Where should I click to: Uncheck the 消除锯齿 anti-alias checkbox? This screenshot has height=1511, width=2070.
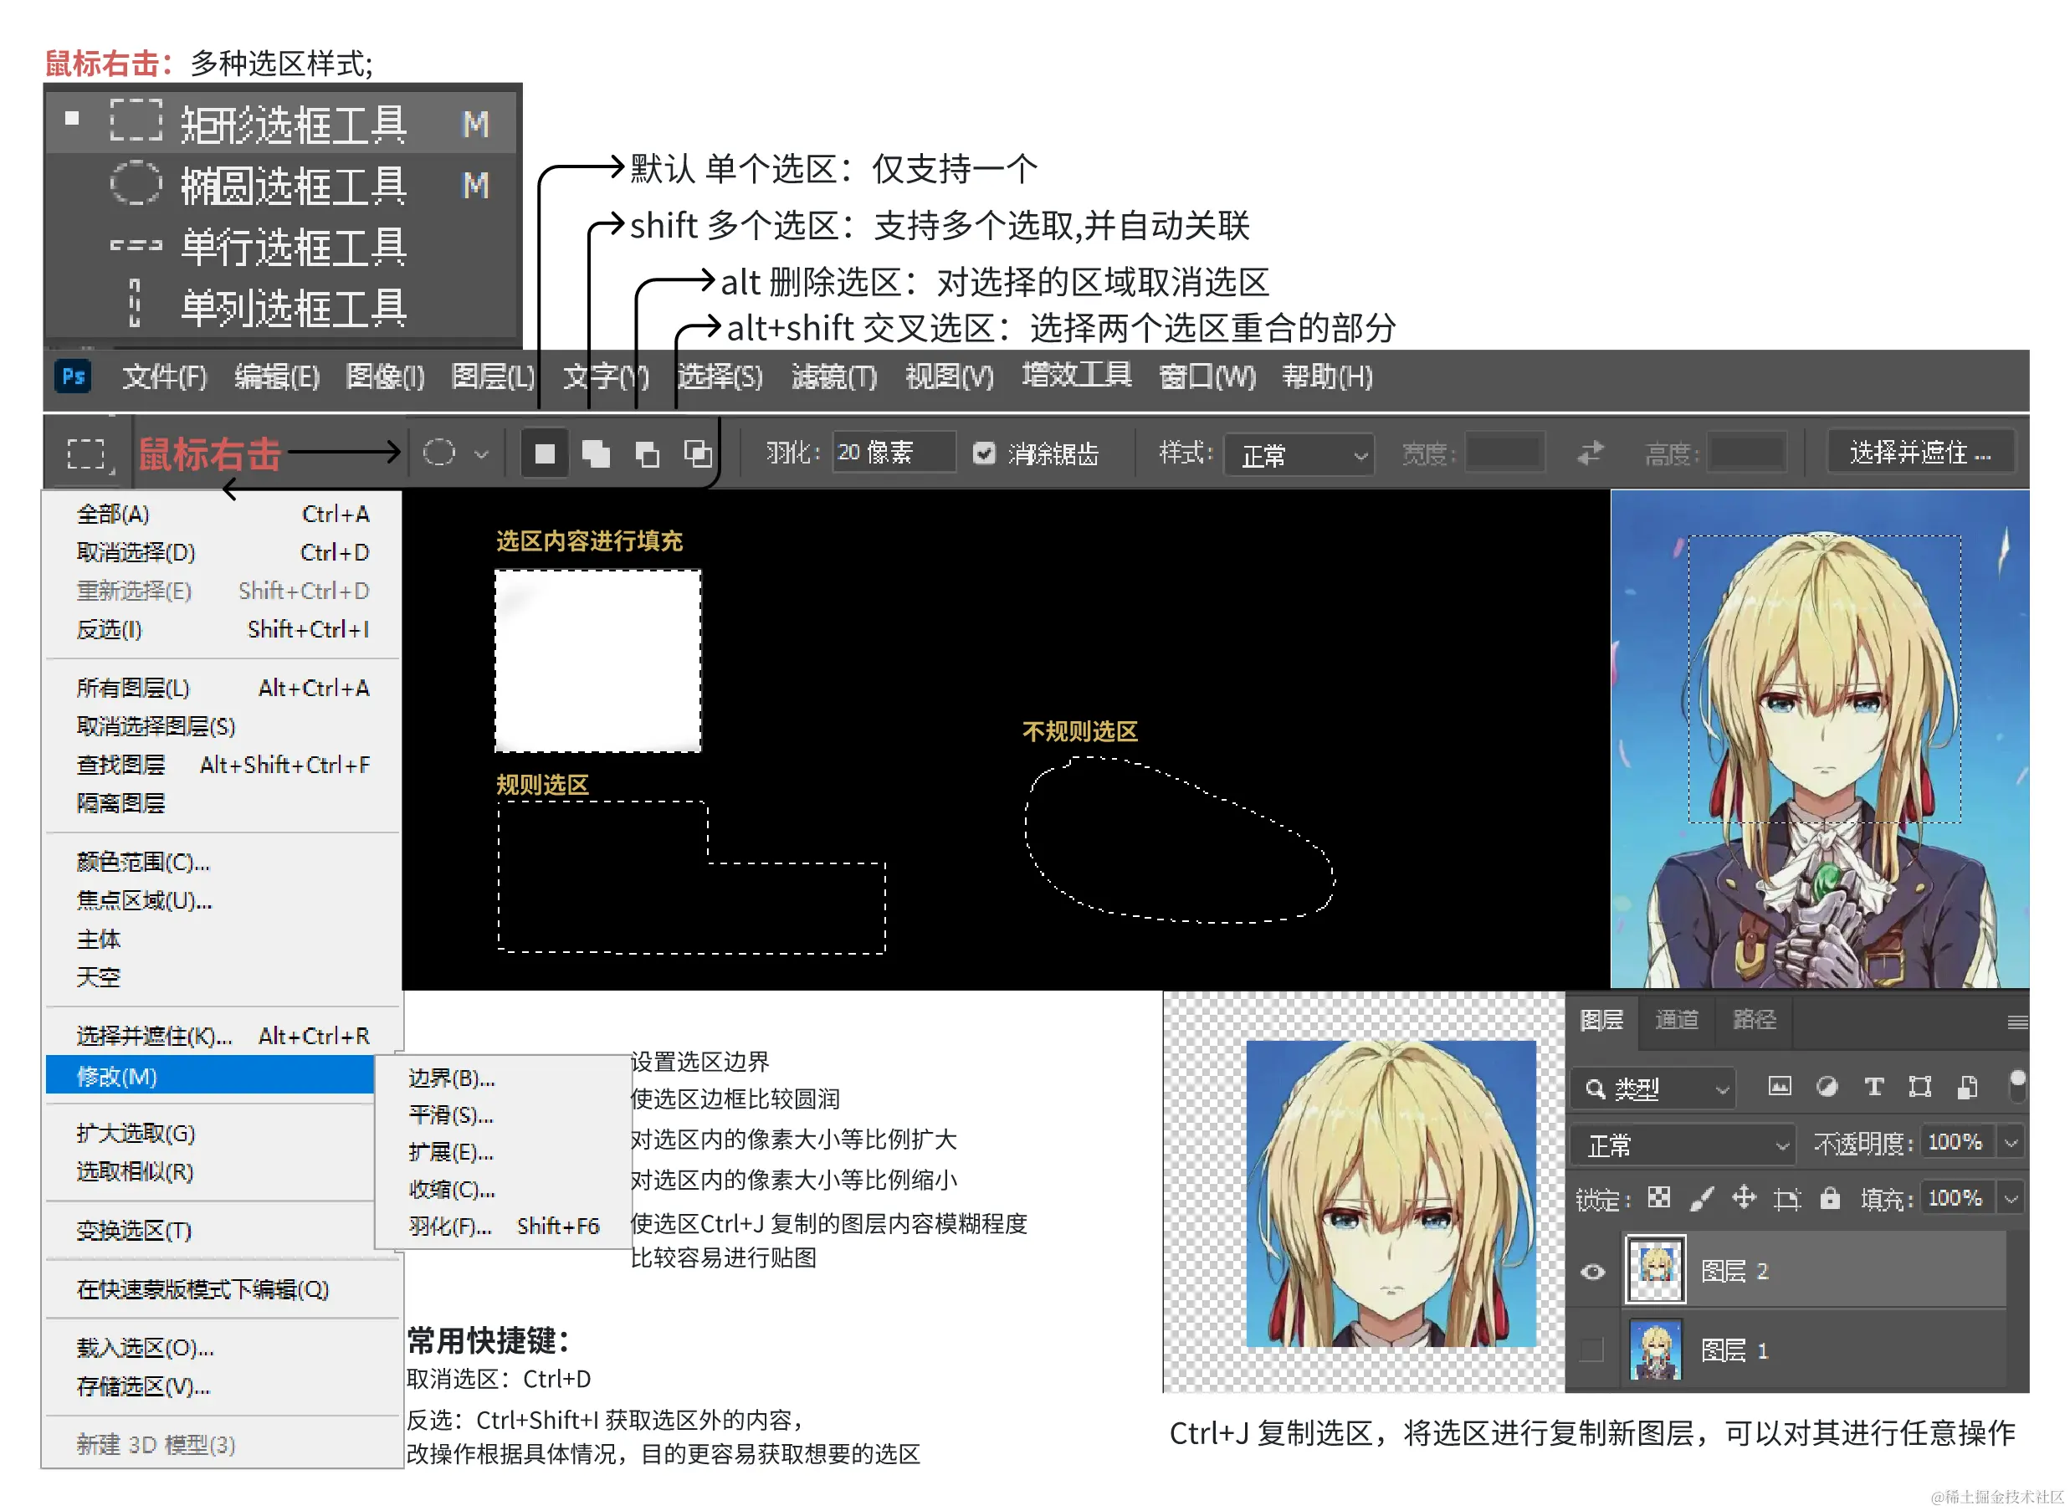click(x=984, y=453)
